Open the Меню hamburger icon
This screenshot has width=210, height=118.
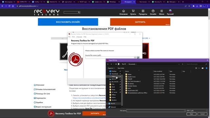pos(161,11)
